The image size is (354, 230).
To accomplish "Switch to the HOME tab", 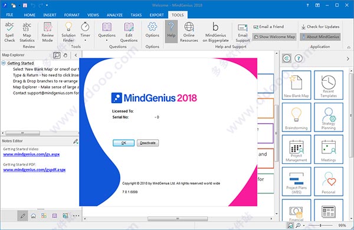I will [29, 15].
